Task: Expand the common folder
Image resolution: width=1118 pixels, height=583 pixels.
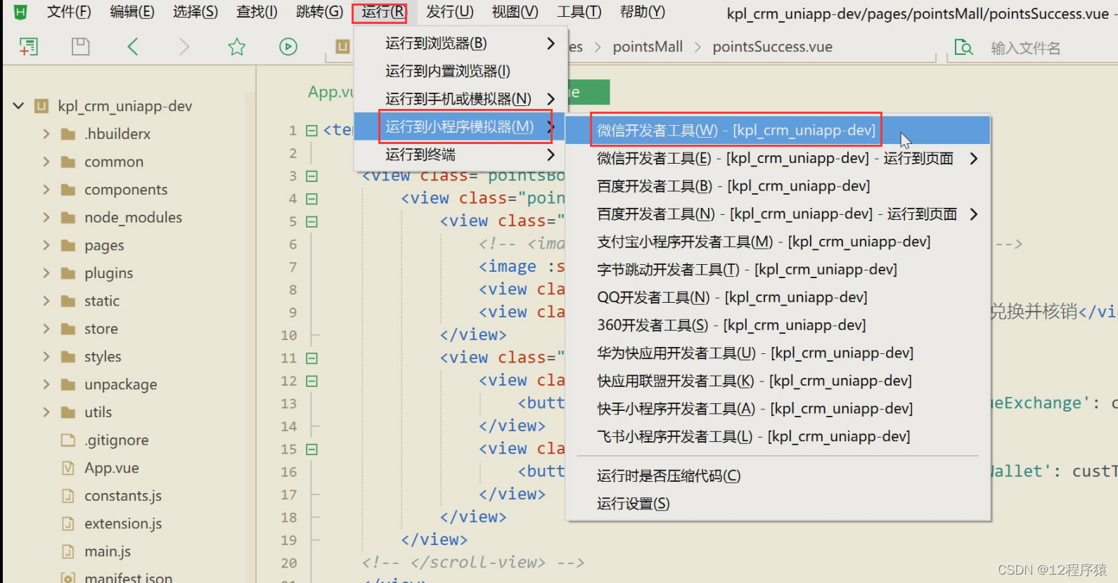Action: pyautogui.click(x=46, y=162)
